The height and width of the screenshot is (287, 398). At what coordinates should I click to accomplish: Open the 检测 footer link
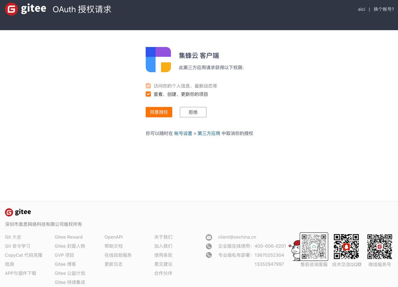coord(9,264)
